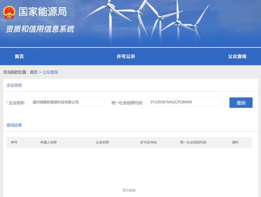Click the 序号 column header
Viewport: 261px width, 197px height.
coord(14,142)
